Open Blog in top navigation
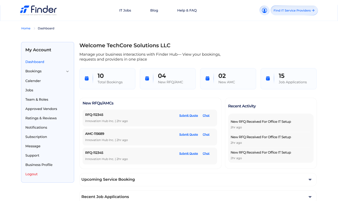The height and width of the screenshot is (201, 338). (154, 10)
